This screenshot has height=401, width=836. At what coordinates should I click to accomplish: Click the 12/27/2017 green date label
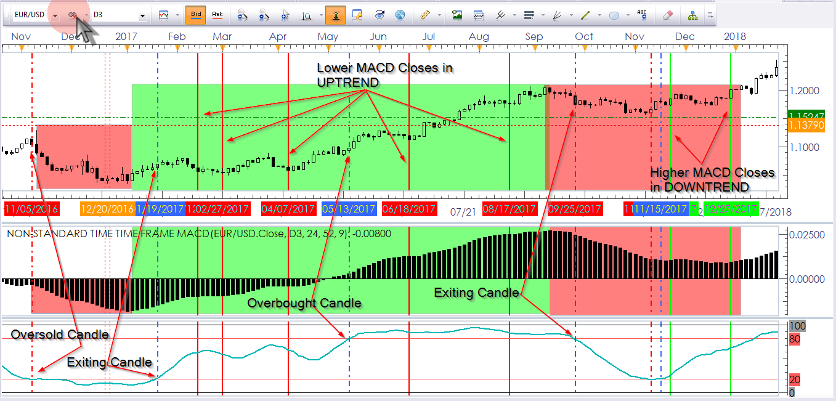[731, 209]
